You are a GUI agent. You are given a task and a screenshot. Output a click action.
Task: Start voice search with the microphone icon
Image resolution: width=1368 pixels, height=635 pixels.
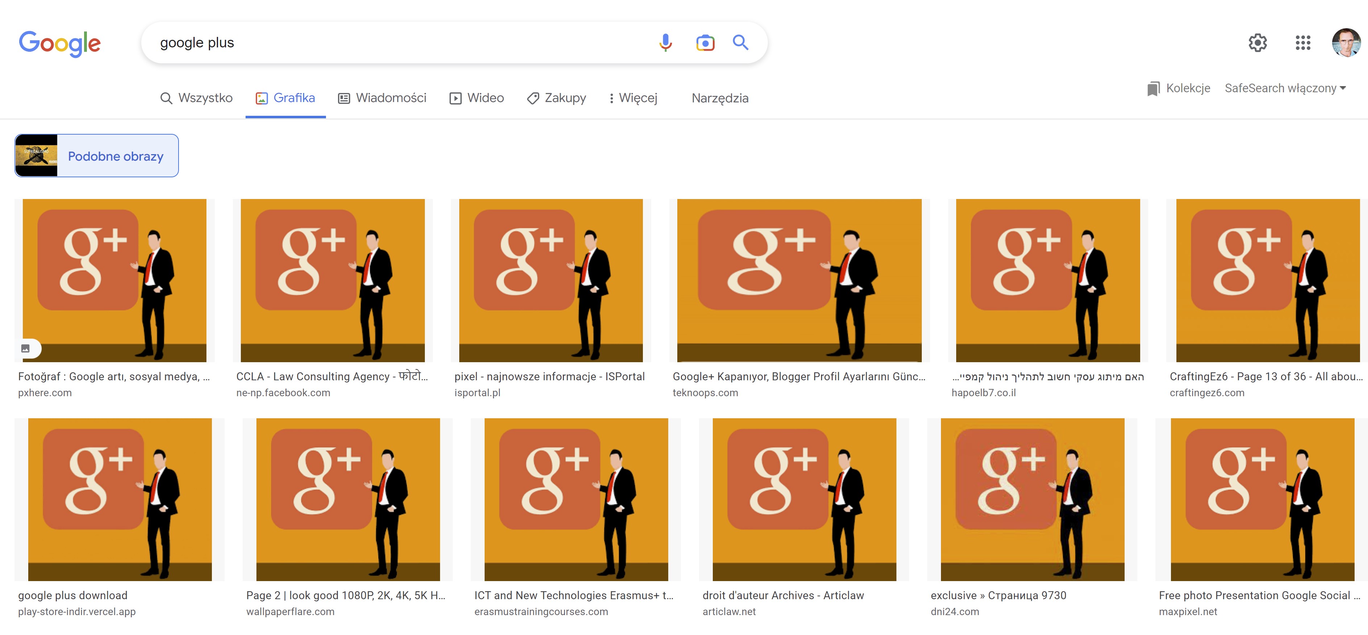[x=665, y=42]
